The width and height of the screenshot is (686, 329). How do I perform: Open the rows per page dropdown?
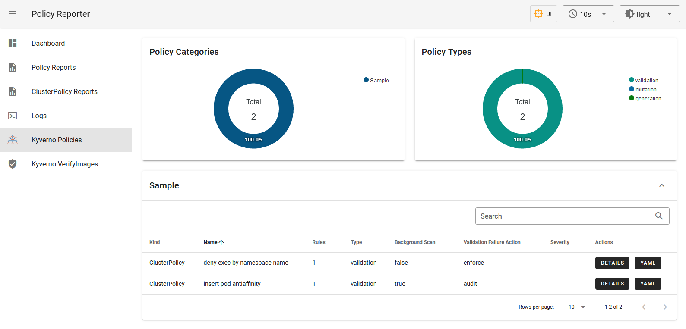pos(578,307)
